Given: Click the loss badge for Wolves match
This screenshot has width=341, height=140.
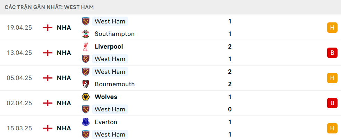Looking at the screenshot, I should [332, 103].
